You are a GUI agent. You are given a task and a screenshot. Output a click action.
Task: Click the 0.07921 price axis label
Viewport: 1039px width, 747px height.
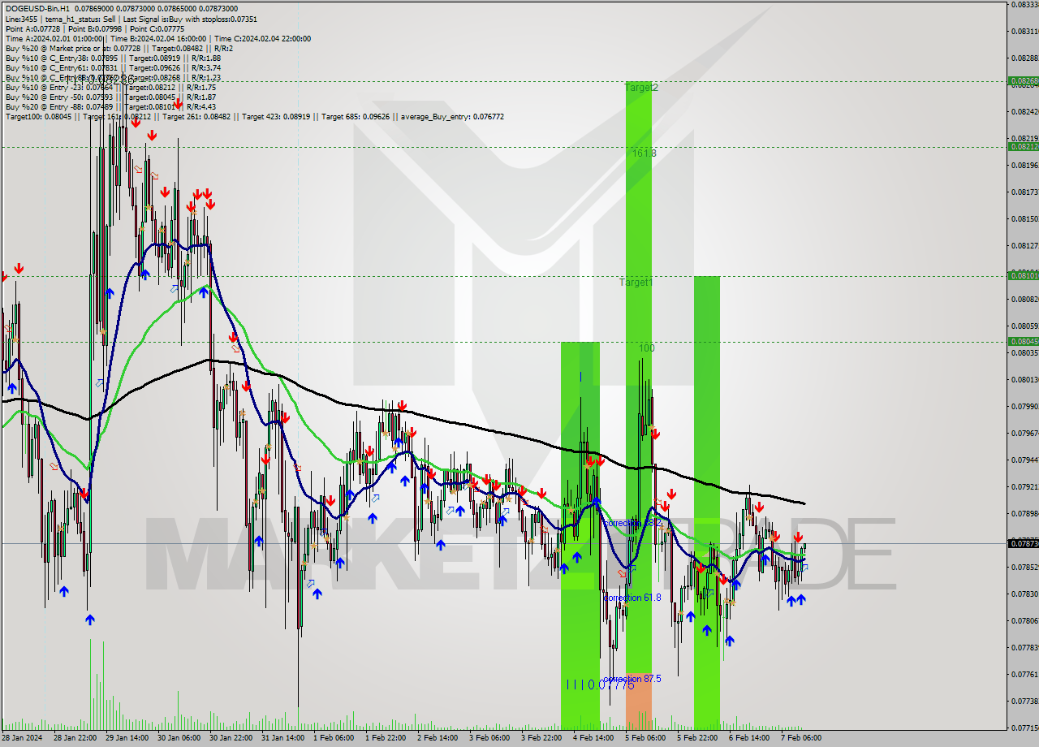point(1024,486)
